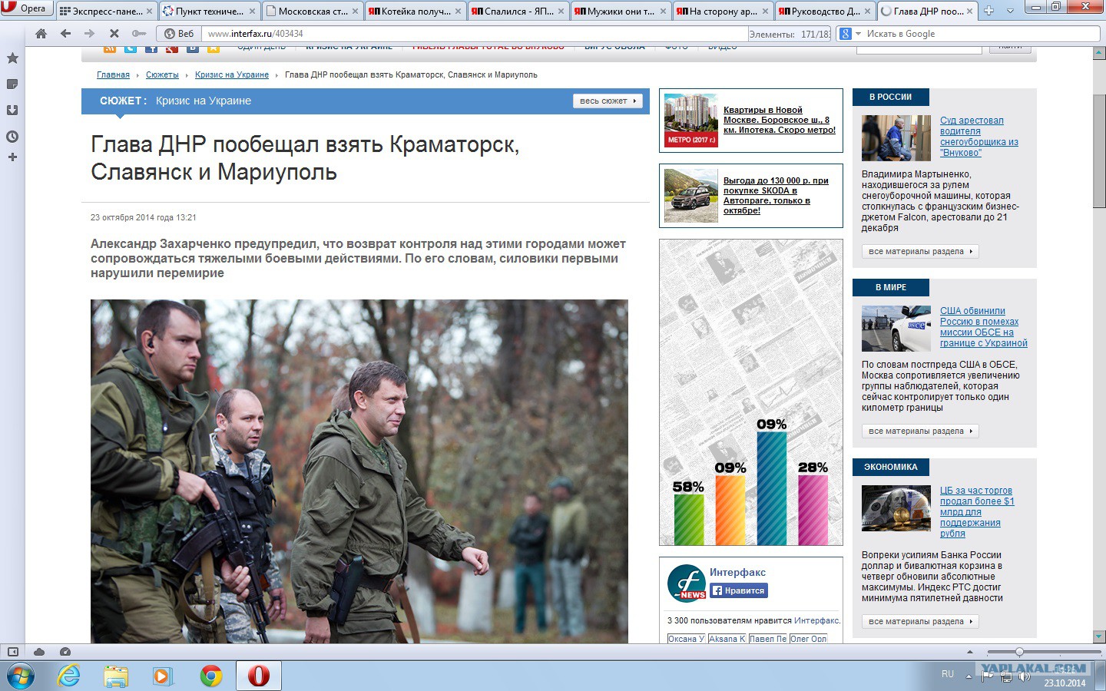Viewport: 1106px width, 691px height.
Task: Click the Искать в Google search field
Action: tap(982, 34)
